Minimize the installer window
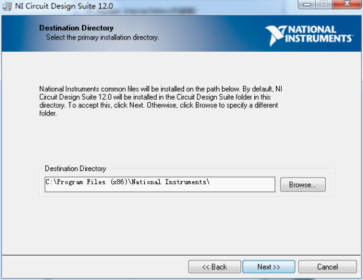Screen dimensions: 363x280 307,4
